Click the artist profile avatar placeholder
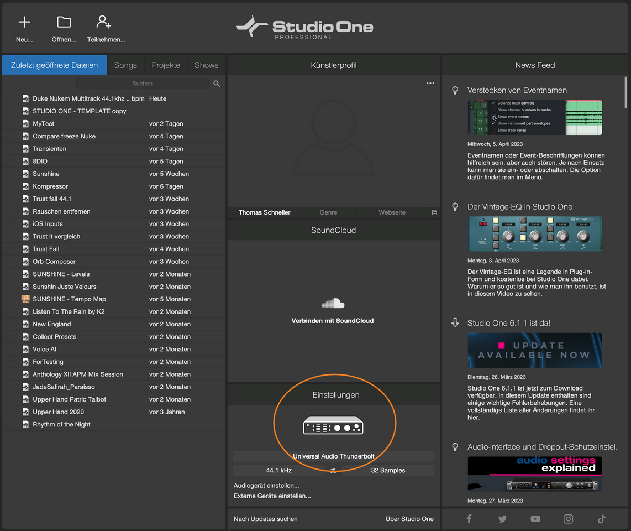Image resolution: width=631 pixels, height=531 pixels. coord(334,138)
